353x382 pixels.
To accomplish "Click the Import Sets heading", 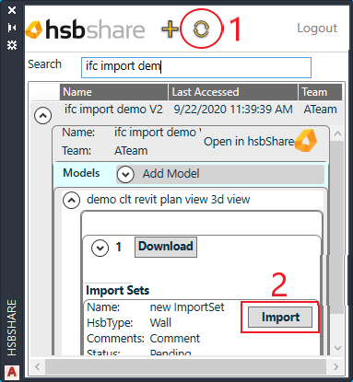I will [x=118, y=290].
